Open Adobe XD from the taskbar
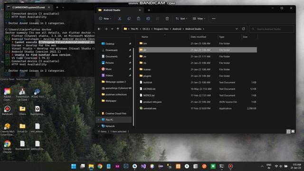304x171 pixels. 117,166
